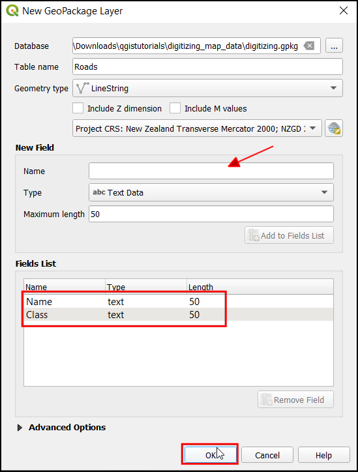Click the Maximum length field

[x=211, y=214]
